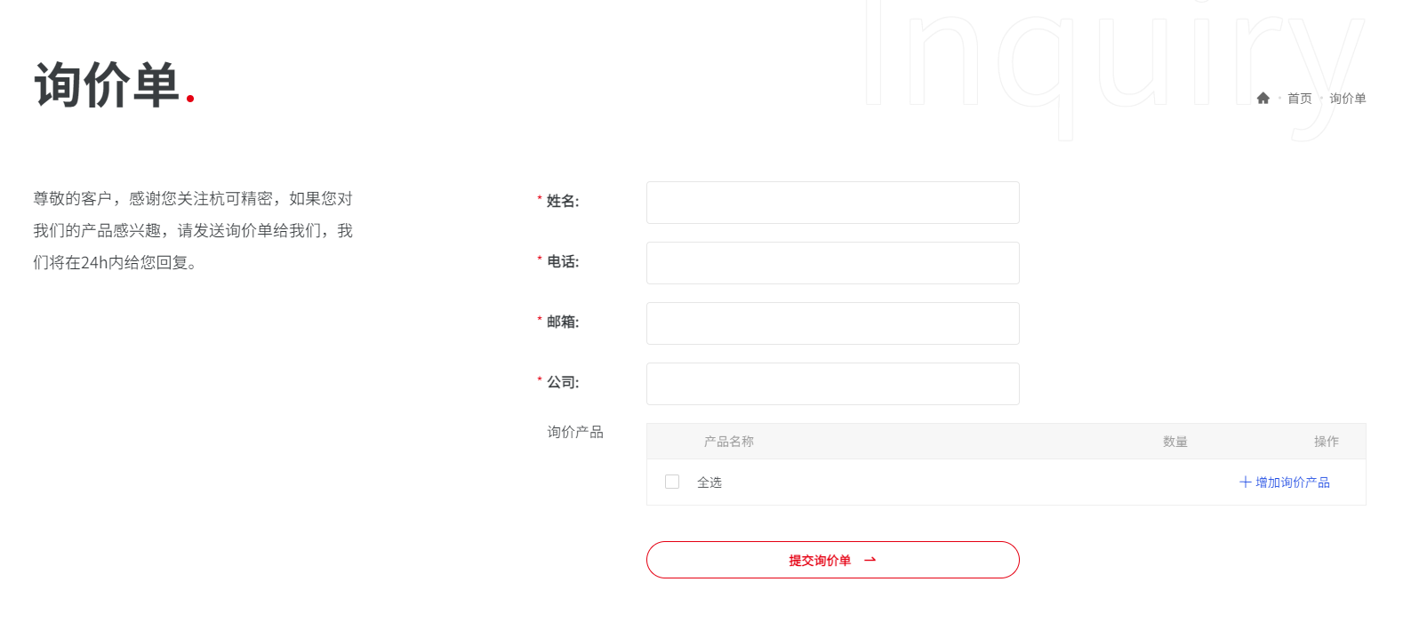Focus the 电话 input field
This screenshot has height=622, width=1427.
pos(832,263)
